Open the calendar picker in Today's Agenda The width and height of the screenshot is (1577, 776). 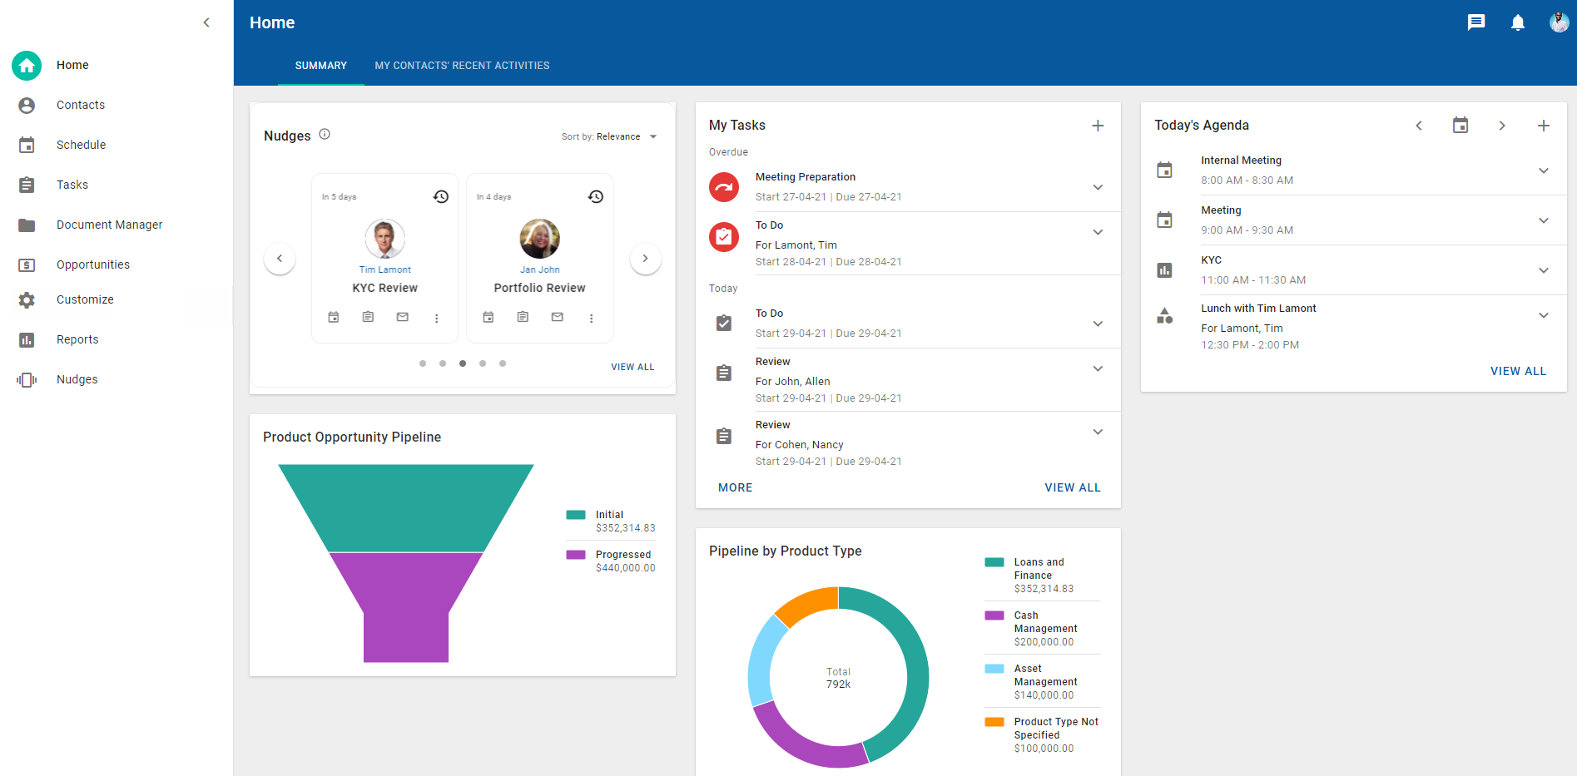(x=1460, y=126)
